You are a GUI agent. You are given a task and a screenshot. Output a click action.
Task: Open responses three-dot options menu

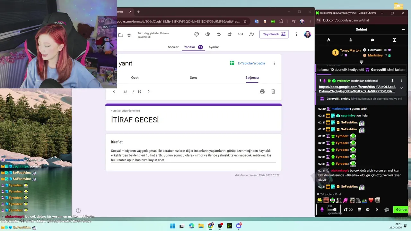(274, 64)
